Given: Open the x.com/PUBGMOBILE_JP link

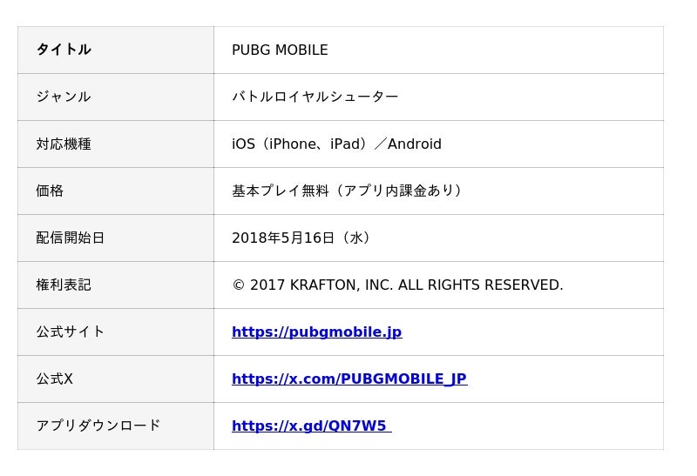Looking at the screenshot, I should [348, 379].
